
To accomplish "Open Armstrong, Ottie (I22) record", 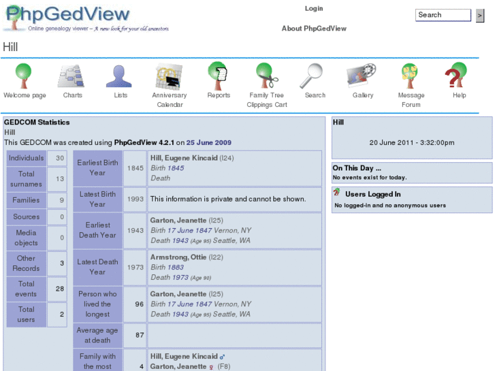I will tap(187, 257).
